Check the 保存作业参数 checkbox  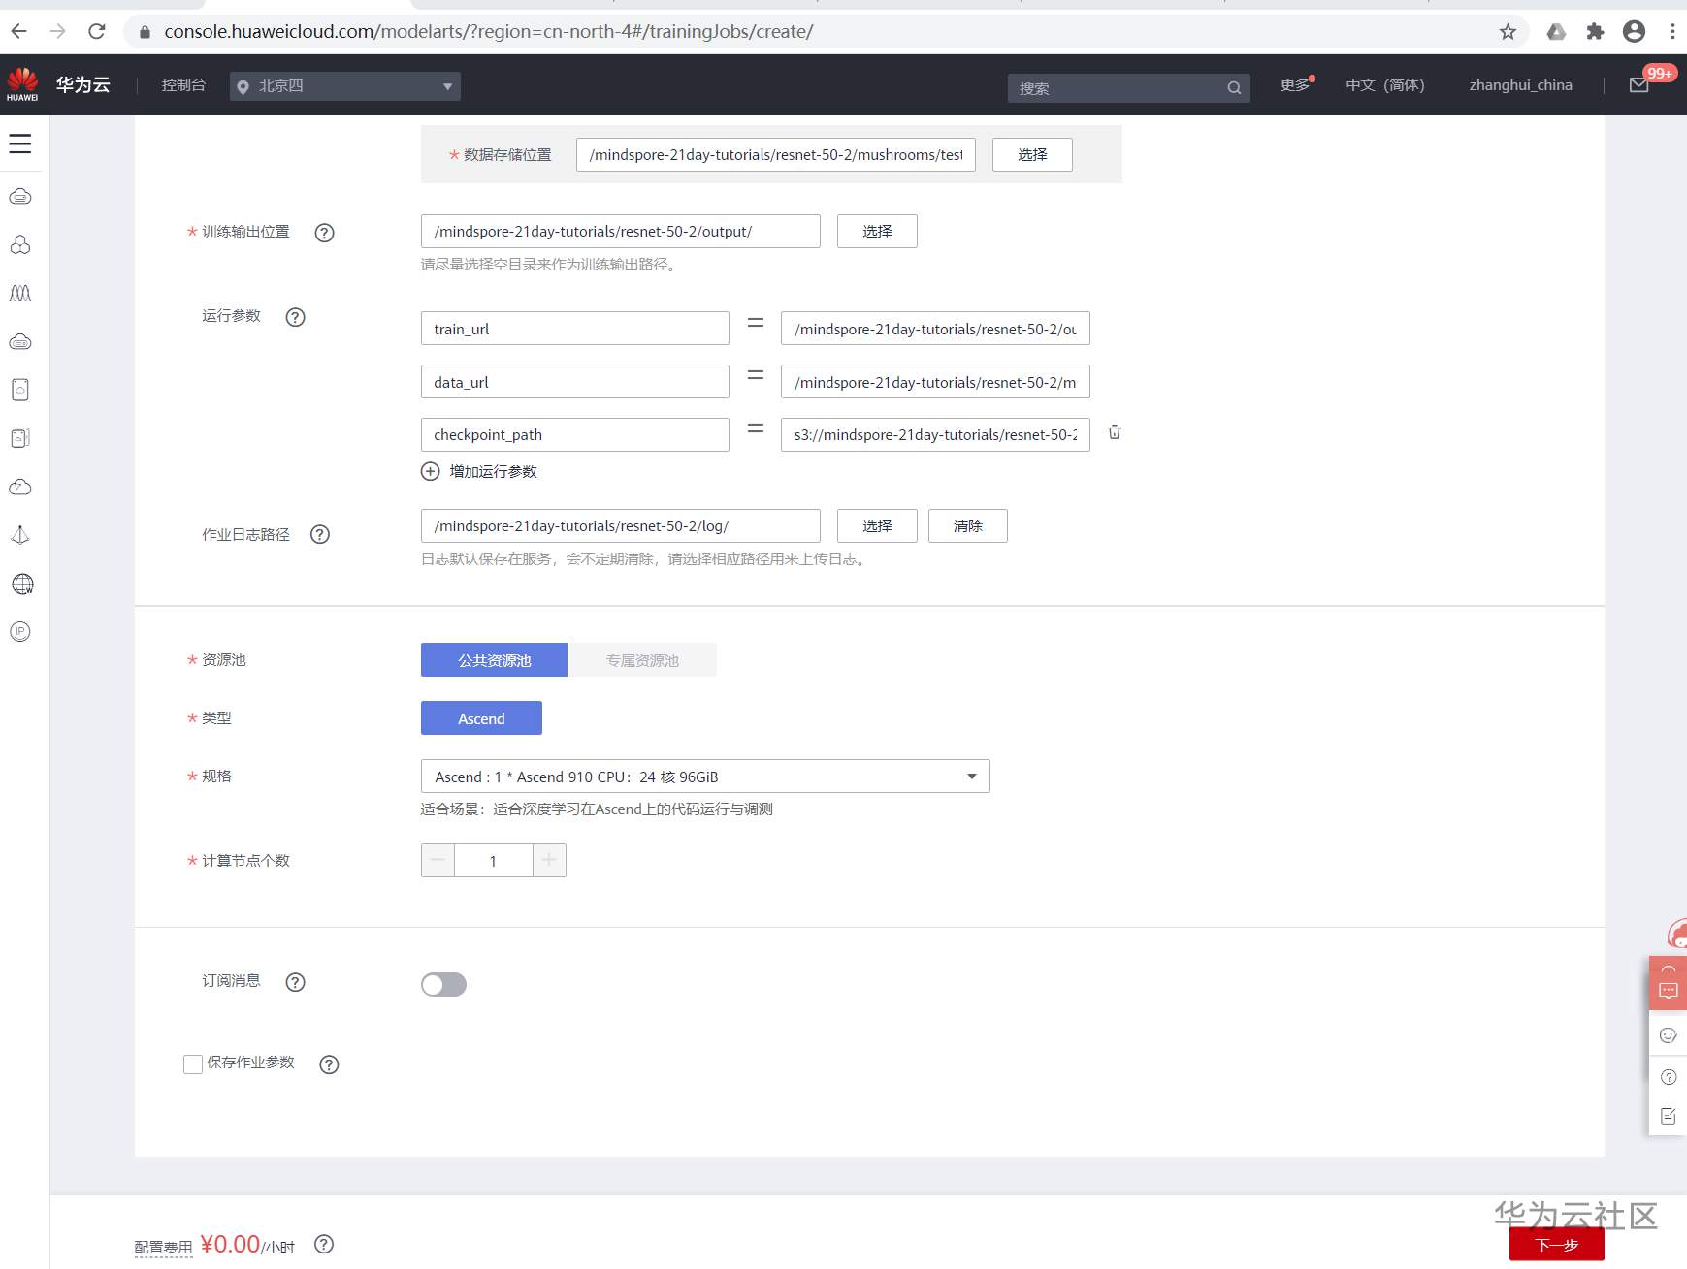coord(193,1064)
